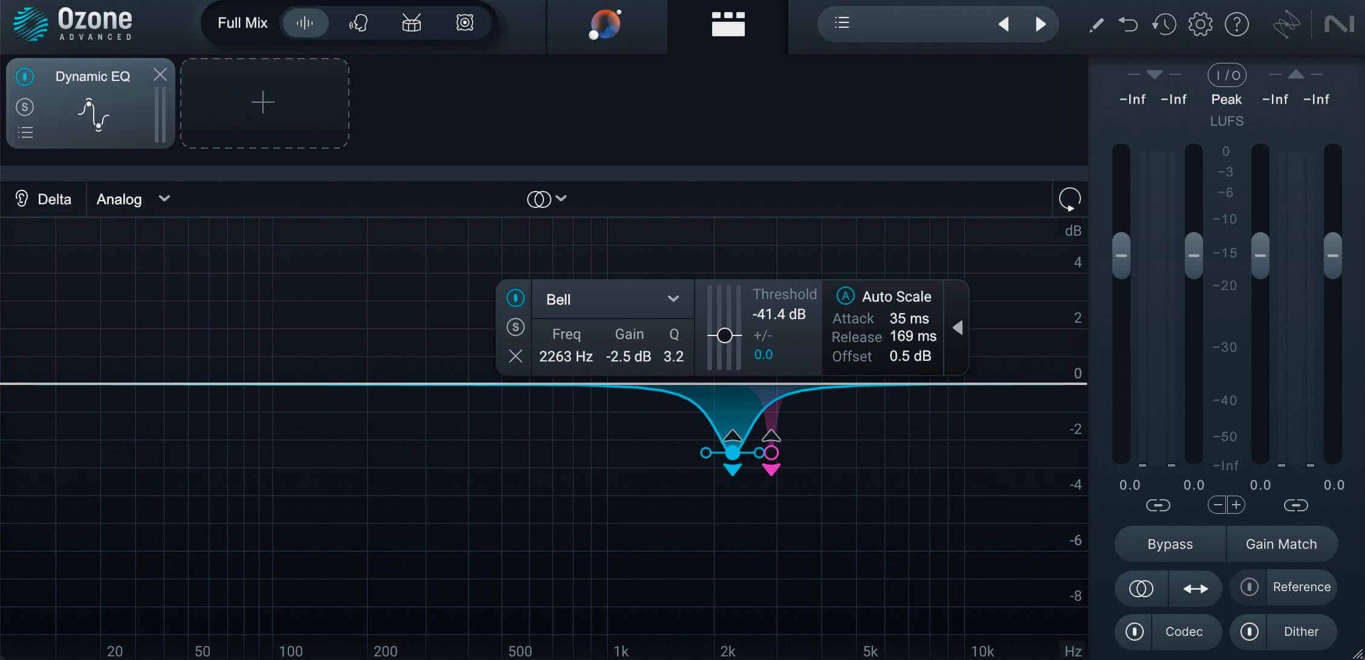Screen dimensions: 1365x660
Task: Click the swap channels double arrow button
Action: click(x=1195, y=588)
